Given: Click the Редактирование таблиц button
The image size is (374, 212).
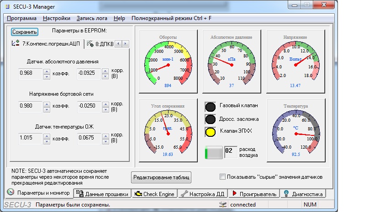Looking at the screenshot, I should [161, 177].
